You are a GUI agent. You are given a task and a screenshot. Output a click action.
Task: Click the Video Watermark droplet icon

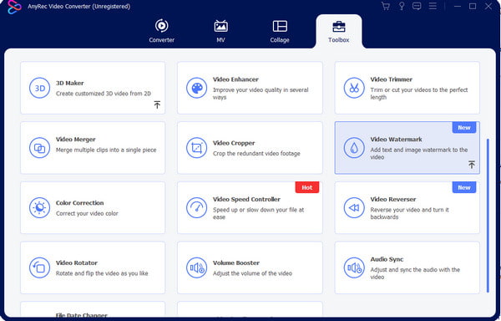354,148
